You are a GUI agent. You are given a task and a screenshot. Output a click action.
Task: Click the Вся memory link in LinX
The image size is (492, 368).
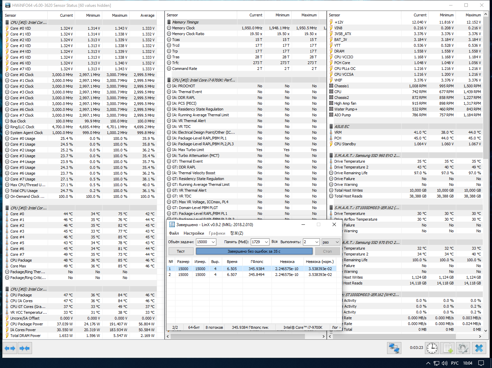point(275,242)
